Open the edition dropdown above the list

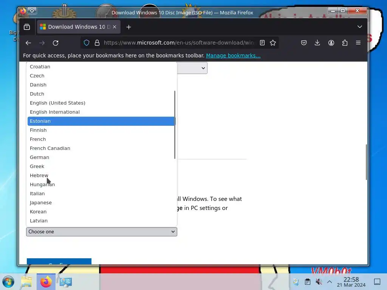(x=192, y=68)
